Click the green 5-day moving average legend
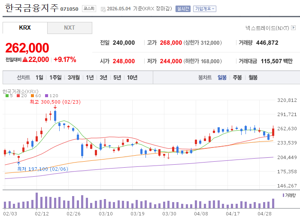Image resolution: width=300 pixels, height=218 pixels. pos(9,96)
